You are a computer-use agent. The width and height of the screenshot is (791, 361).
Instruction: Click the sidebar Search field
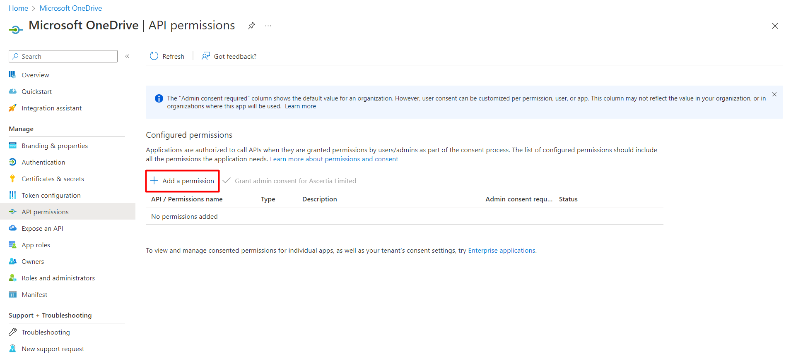[63, 56]
